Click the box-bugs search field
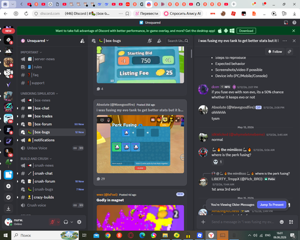Image resolution: width=300 pixels, height=240 pixels. point(178,41)
